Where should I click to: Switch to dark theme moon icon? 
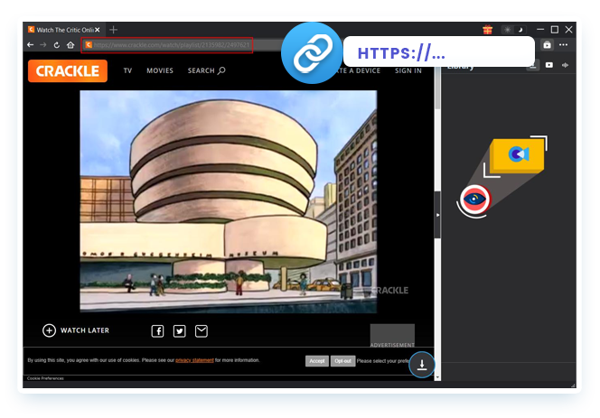[x=520, y=30]
